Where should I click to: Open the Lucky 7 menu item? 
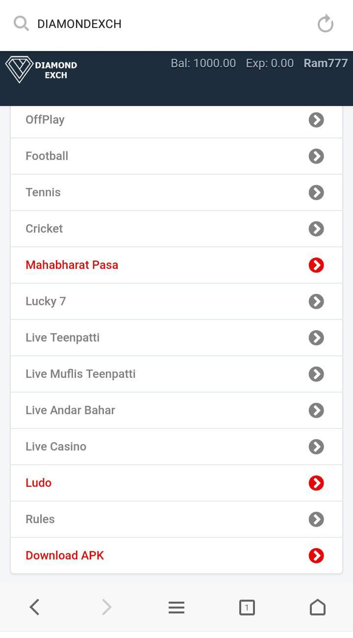pyautogui.click(x=176, y=301)
